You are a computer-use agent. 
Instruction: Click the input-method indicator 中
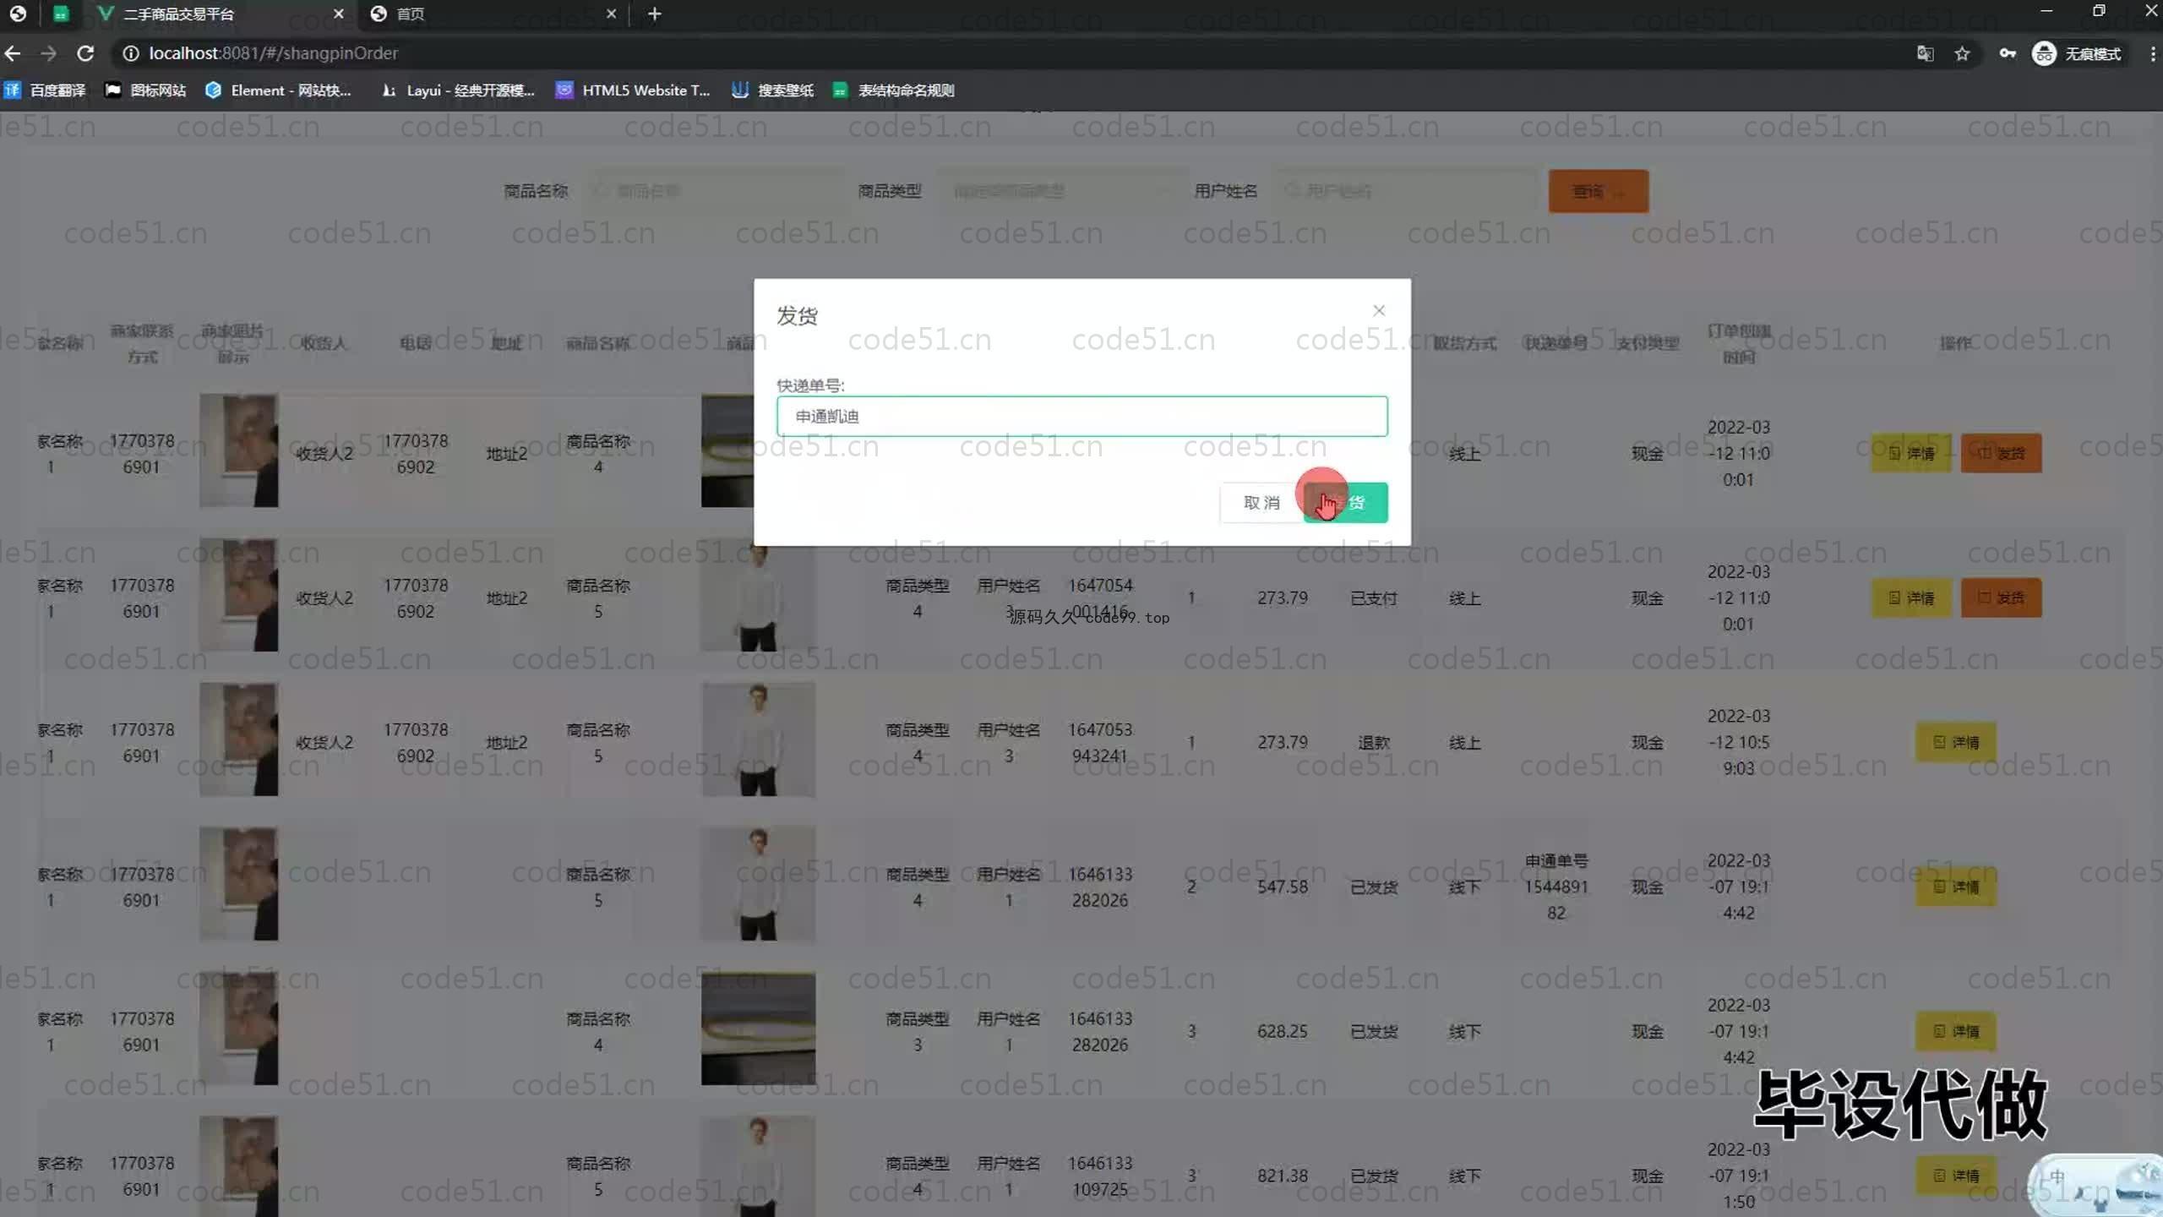click(2057, 1176)
